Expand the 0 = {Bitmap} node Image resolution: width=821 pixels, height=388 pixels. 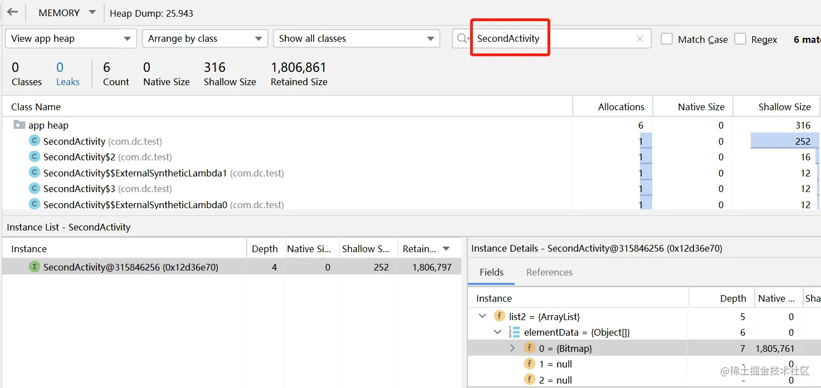(512, 348)
